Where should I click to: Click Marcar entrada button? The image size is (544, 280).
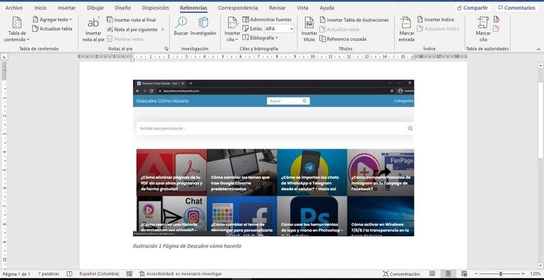[406, 30]
